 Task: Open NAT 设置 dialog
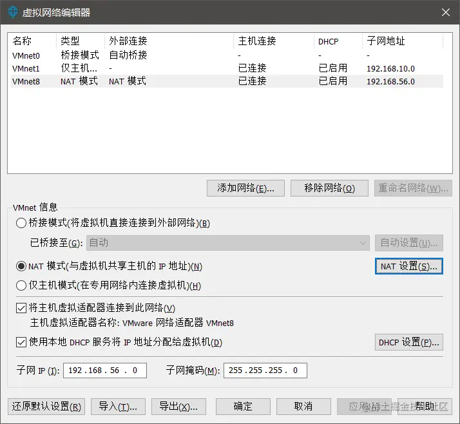409,266
